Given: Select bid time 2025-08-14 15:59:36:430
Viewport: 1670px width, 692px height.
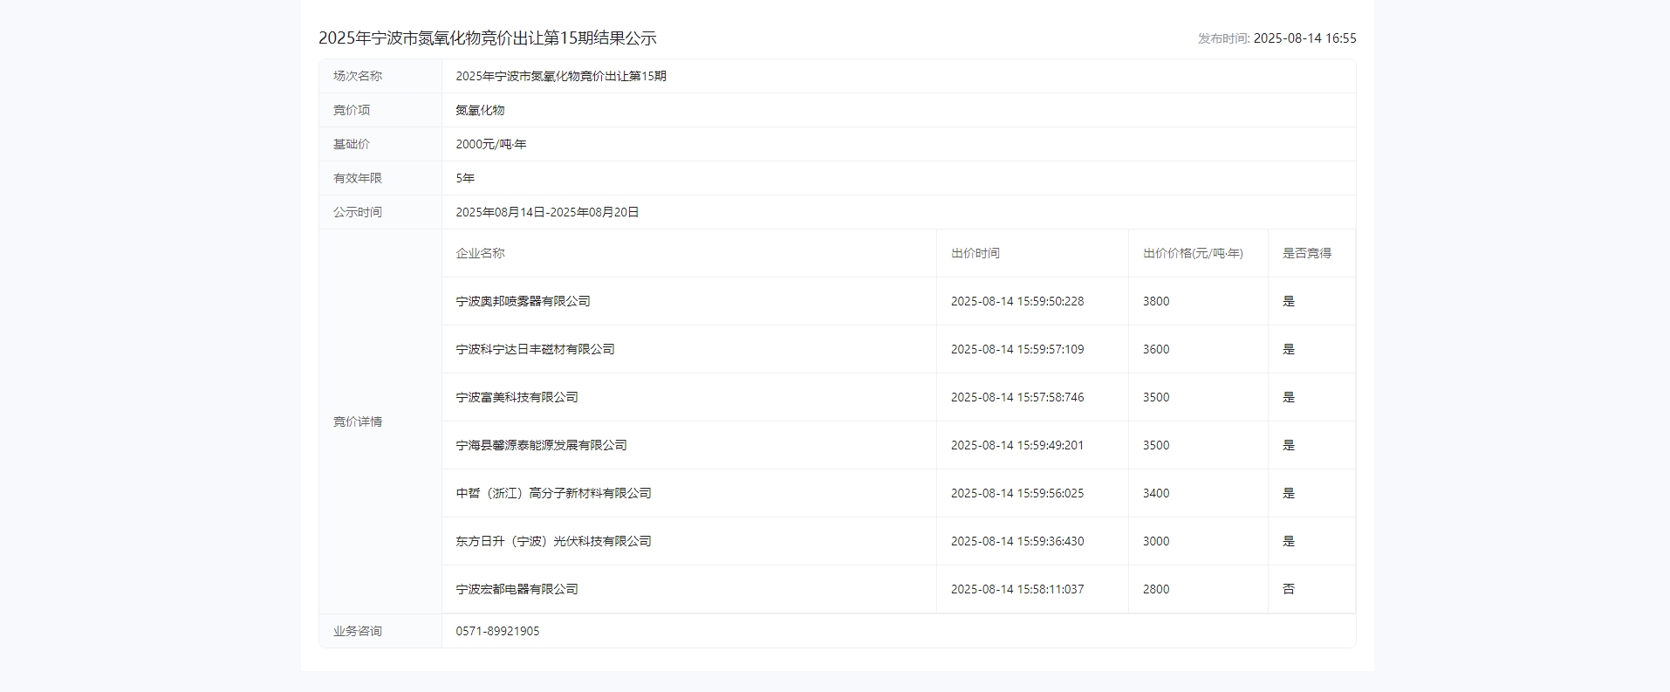Looking at the screenshot, I should [1017, 541].
